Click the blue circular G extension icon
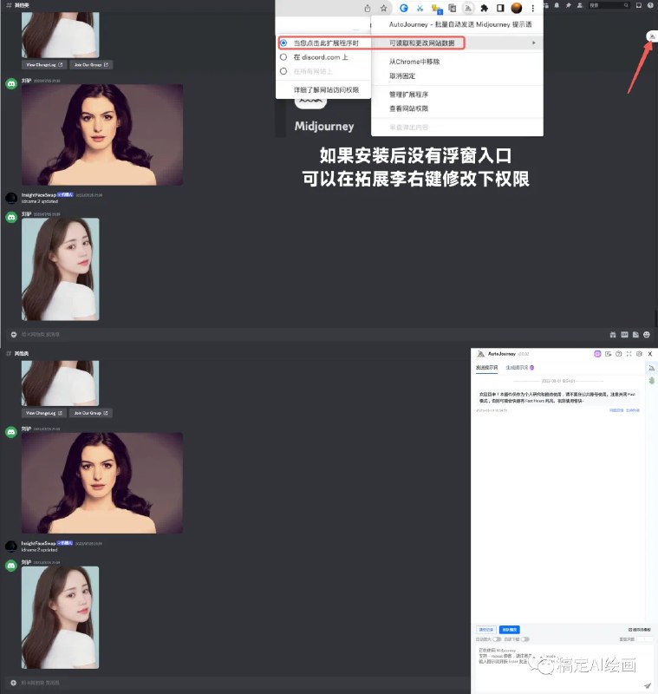 pyautogui.click(x=404, y=8)
